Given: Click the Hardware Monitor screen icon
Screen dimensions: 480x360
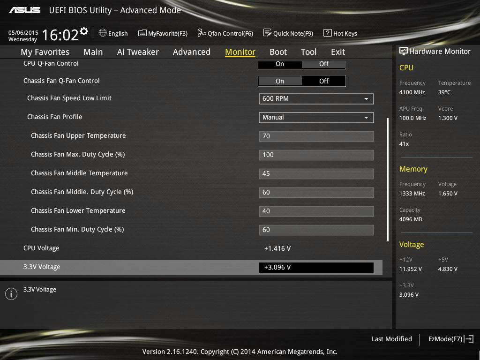Looking at the screenshot, I should [404, 51].
